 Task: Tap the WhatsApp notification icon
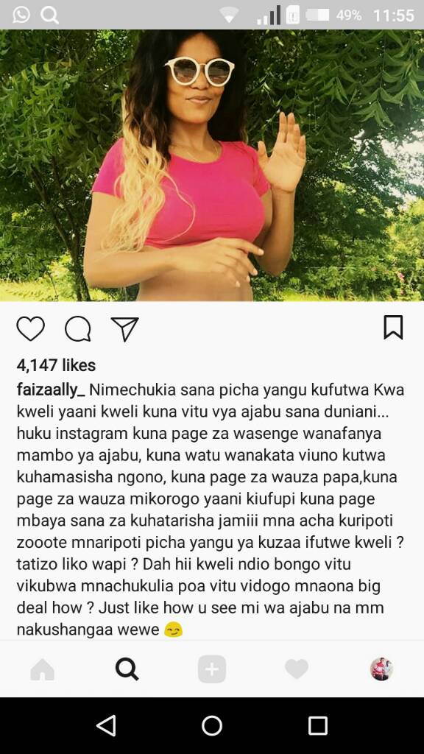(x=21, y=15)
